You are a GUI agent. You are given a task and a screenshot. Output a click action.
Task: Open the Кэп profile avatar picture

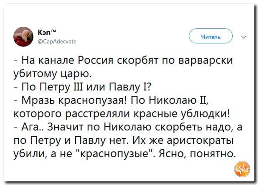coord(23,36)
